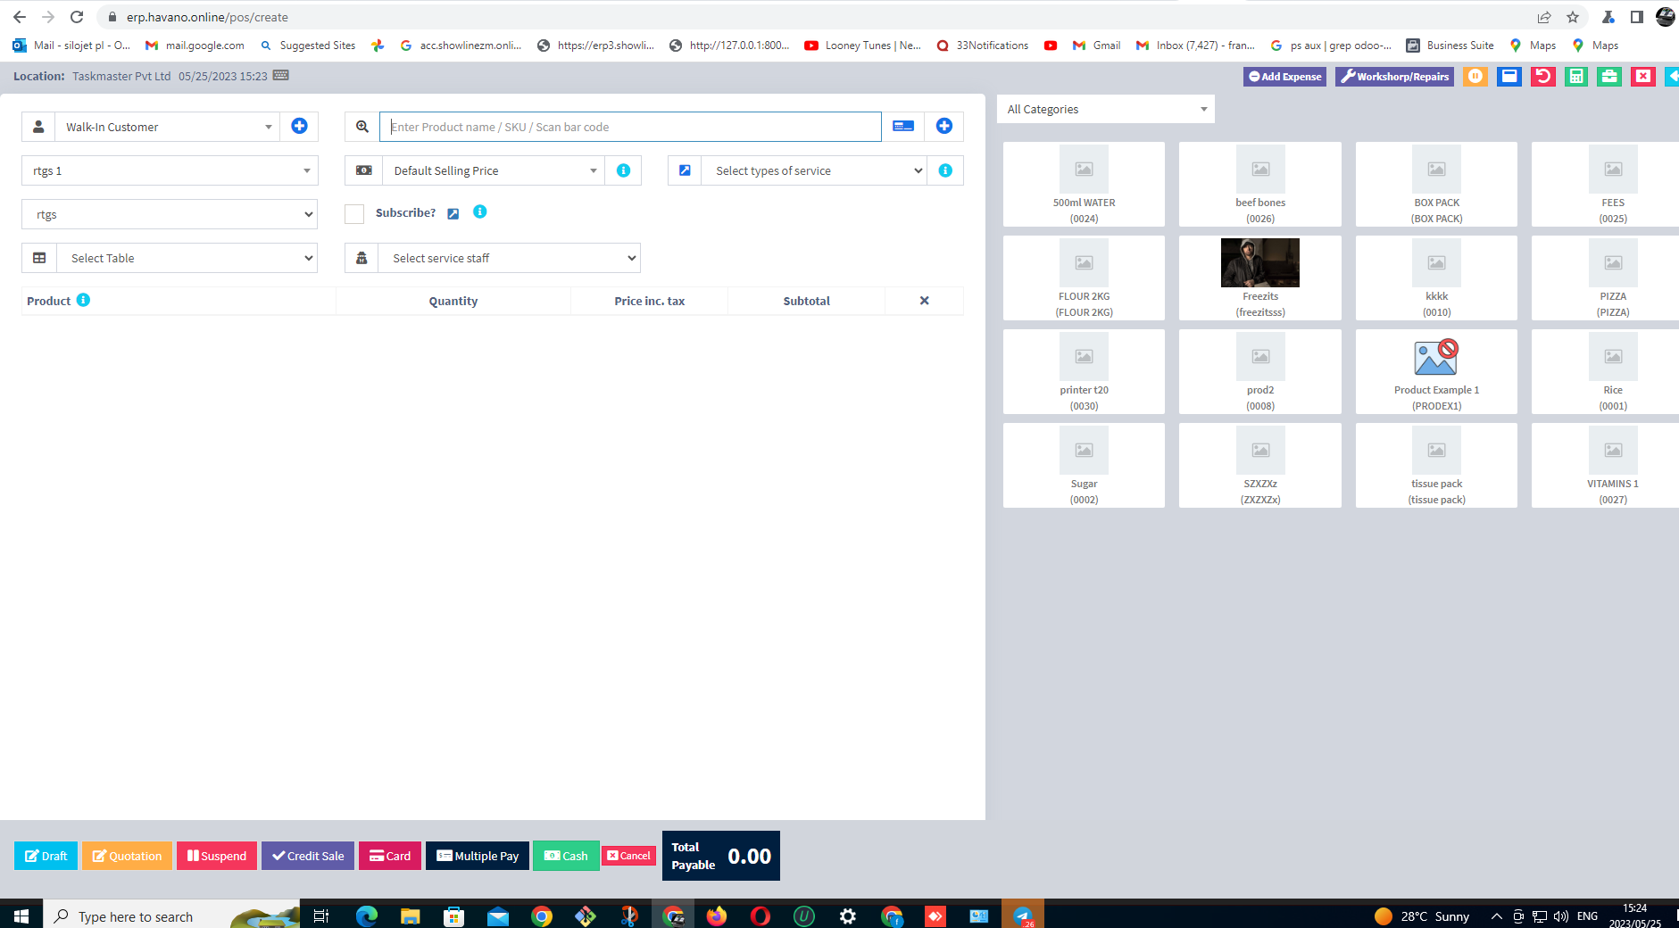This screenshot has width=1679, height=928.
Task: Open the blue cash register window icon
Action: point(1509,77)
